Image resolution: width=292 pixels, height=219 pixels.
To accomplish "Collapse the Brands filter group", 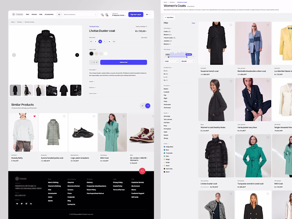I will [x=166, y=113].
